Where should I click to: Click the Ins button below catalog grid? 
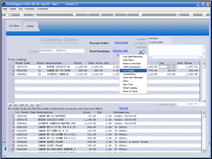[x=27, y=105]
